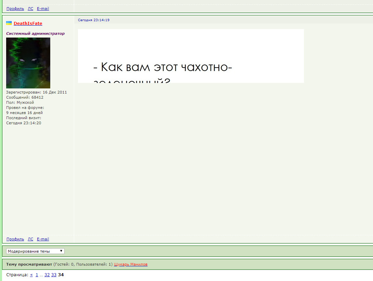The width and height of the screenshot is (373, 281).
Task: Click E-mail link in the previous post's footer
Action: 43,9
